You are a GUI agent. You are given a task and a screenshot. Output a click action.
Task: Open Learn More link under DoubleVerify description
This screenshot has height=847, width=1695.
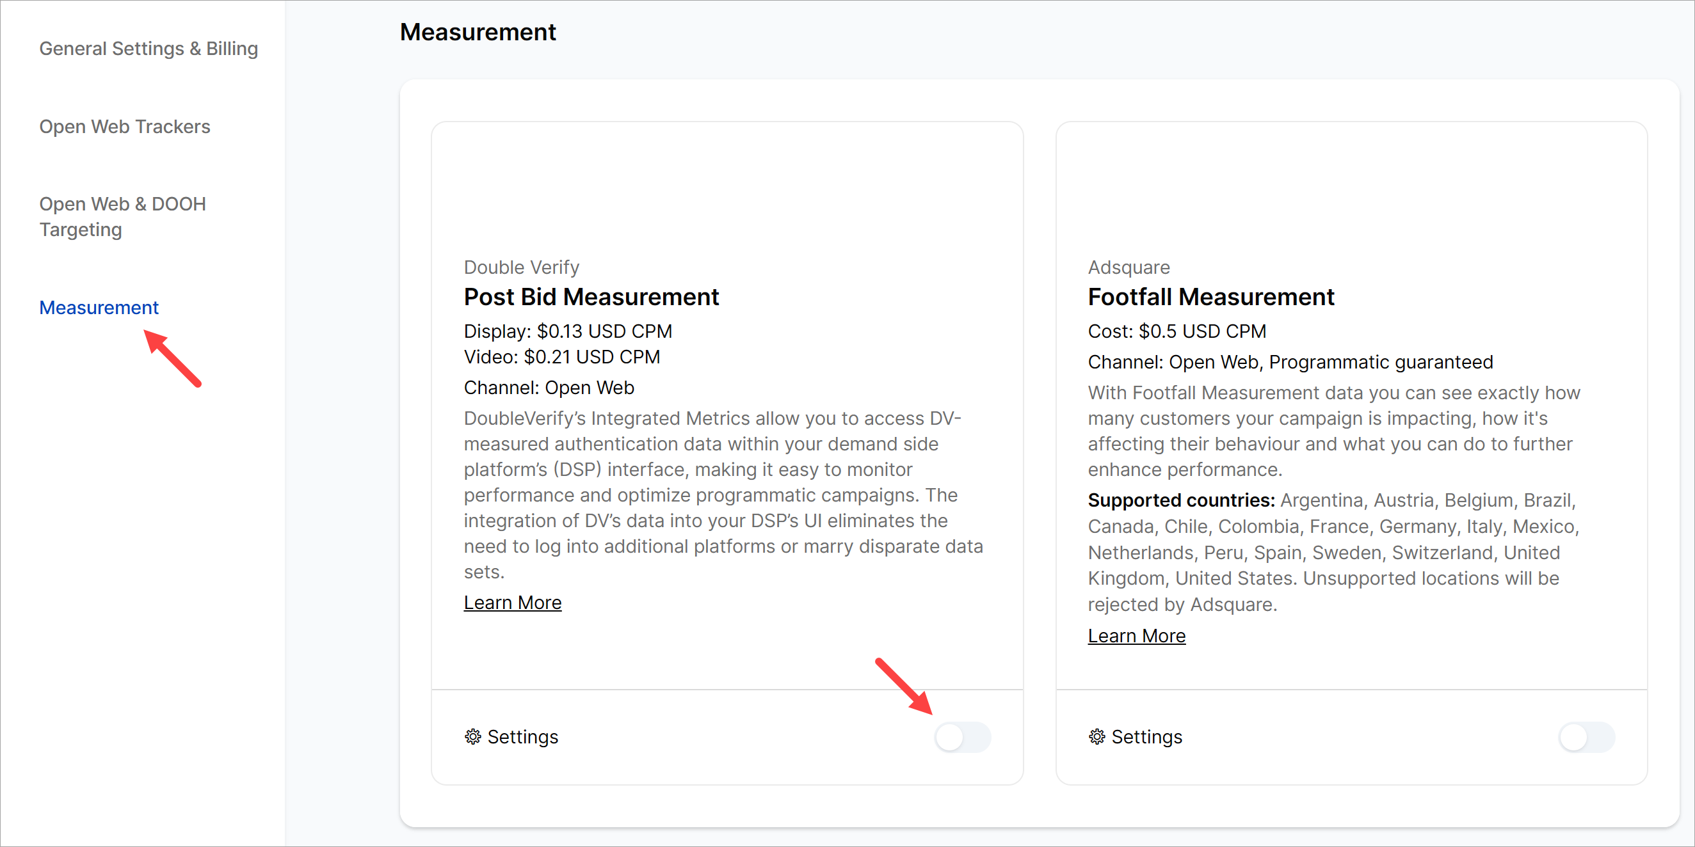pos(512,603)
